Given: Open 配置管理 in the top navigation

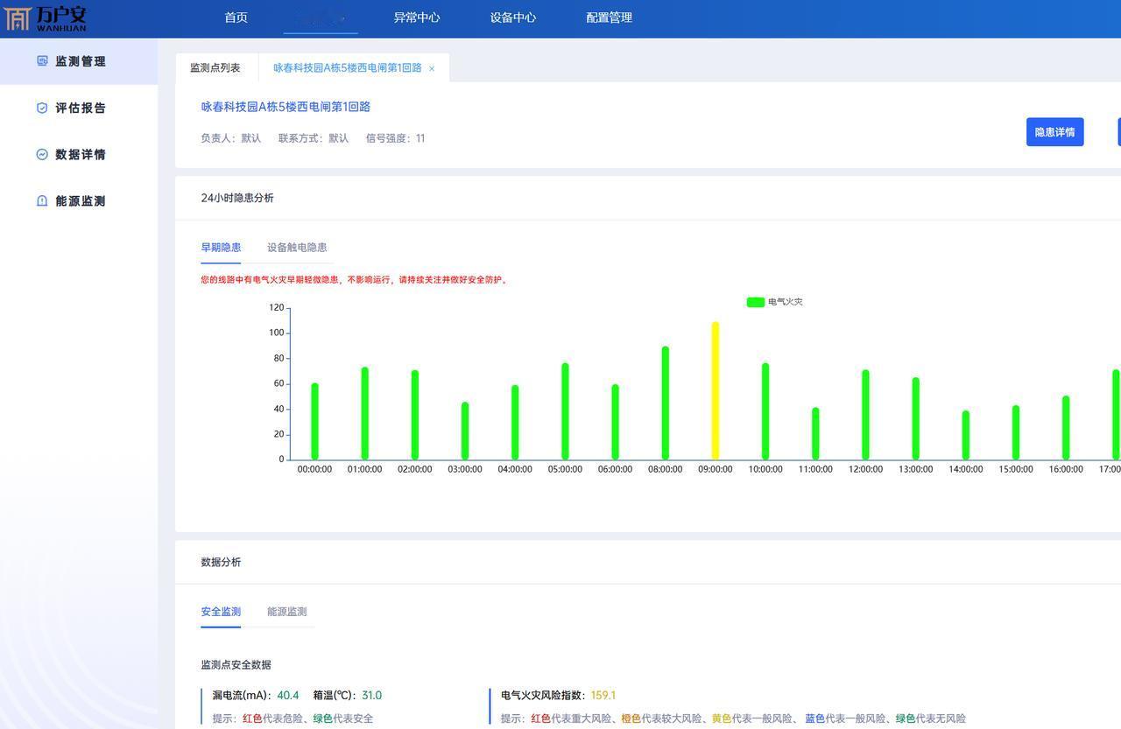Looking at the screenshot, I should click(610, 18).
